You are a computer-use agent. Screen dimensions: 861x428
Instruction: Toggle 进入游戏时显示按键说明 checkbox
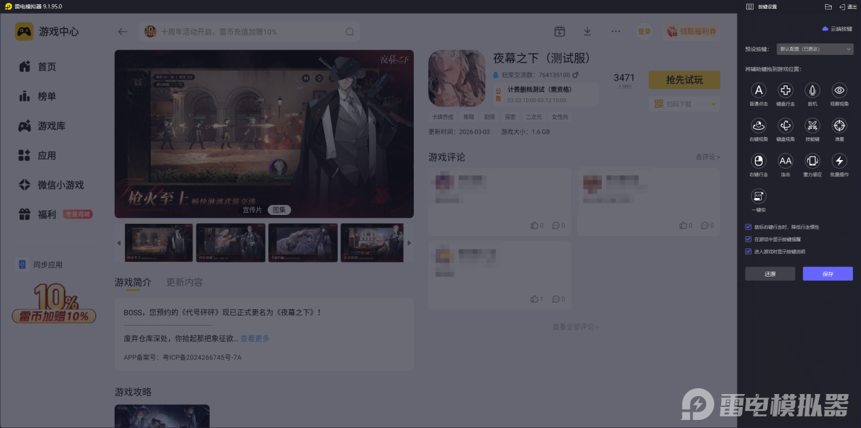pyautogui.click(x=748, y=251)
